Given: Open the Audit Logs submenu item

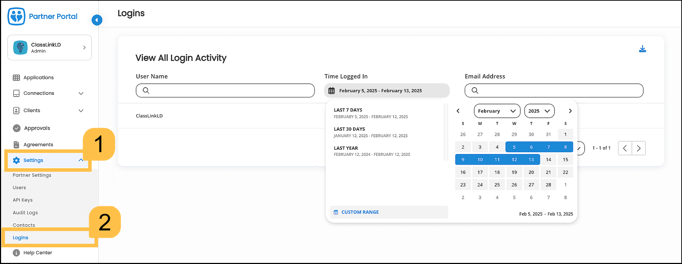Looking at the screenshot, I should coord(25,213).
